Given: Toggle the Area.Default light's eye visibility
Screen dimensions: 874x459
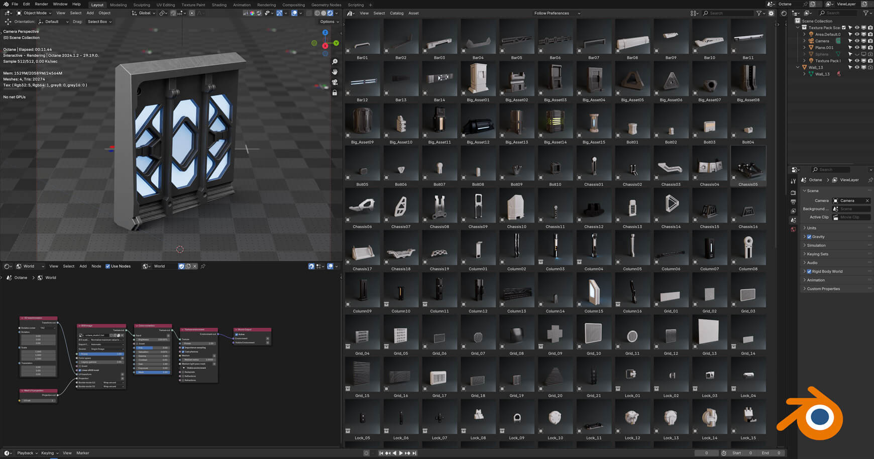Looking at the screenshot, I should click(x=857, y=34).
